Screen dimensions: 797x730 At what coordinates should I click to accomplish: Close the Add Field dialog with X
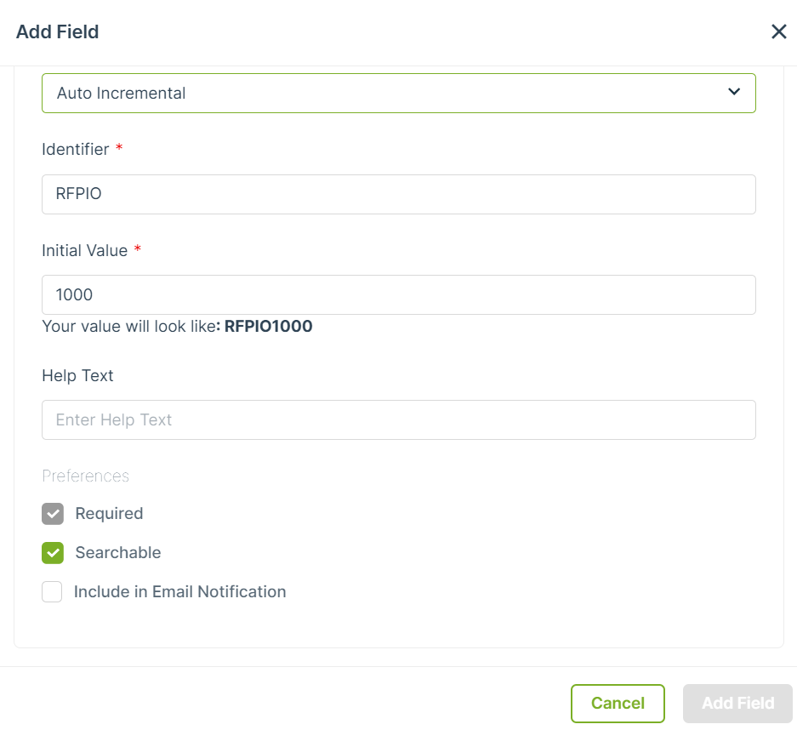click(x=778, y=31)
